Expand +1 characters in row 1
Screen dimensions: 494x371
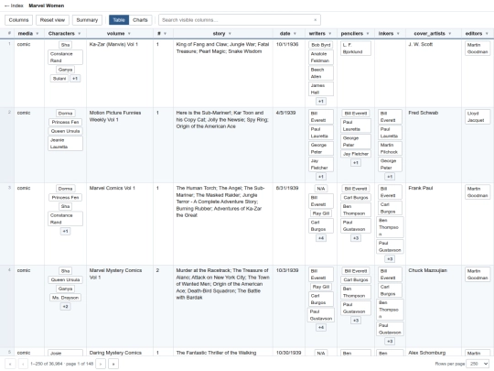[75, 78]
